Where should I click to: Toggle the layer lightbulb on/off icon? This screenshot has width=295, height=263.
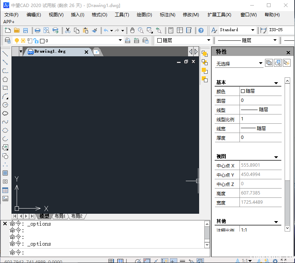tap(17, 40)
